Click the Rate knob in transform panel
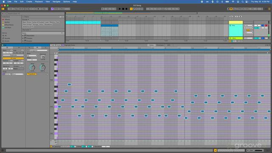Image resolution: width=272 pixels, height=153 pixels. 32,67
